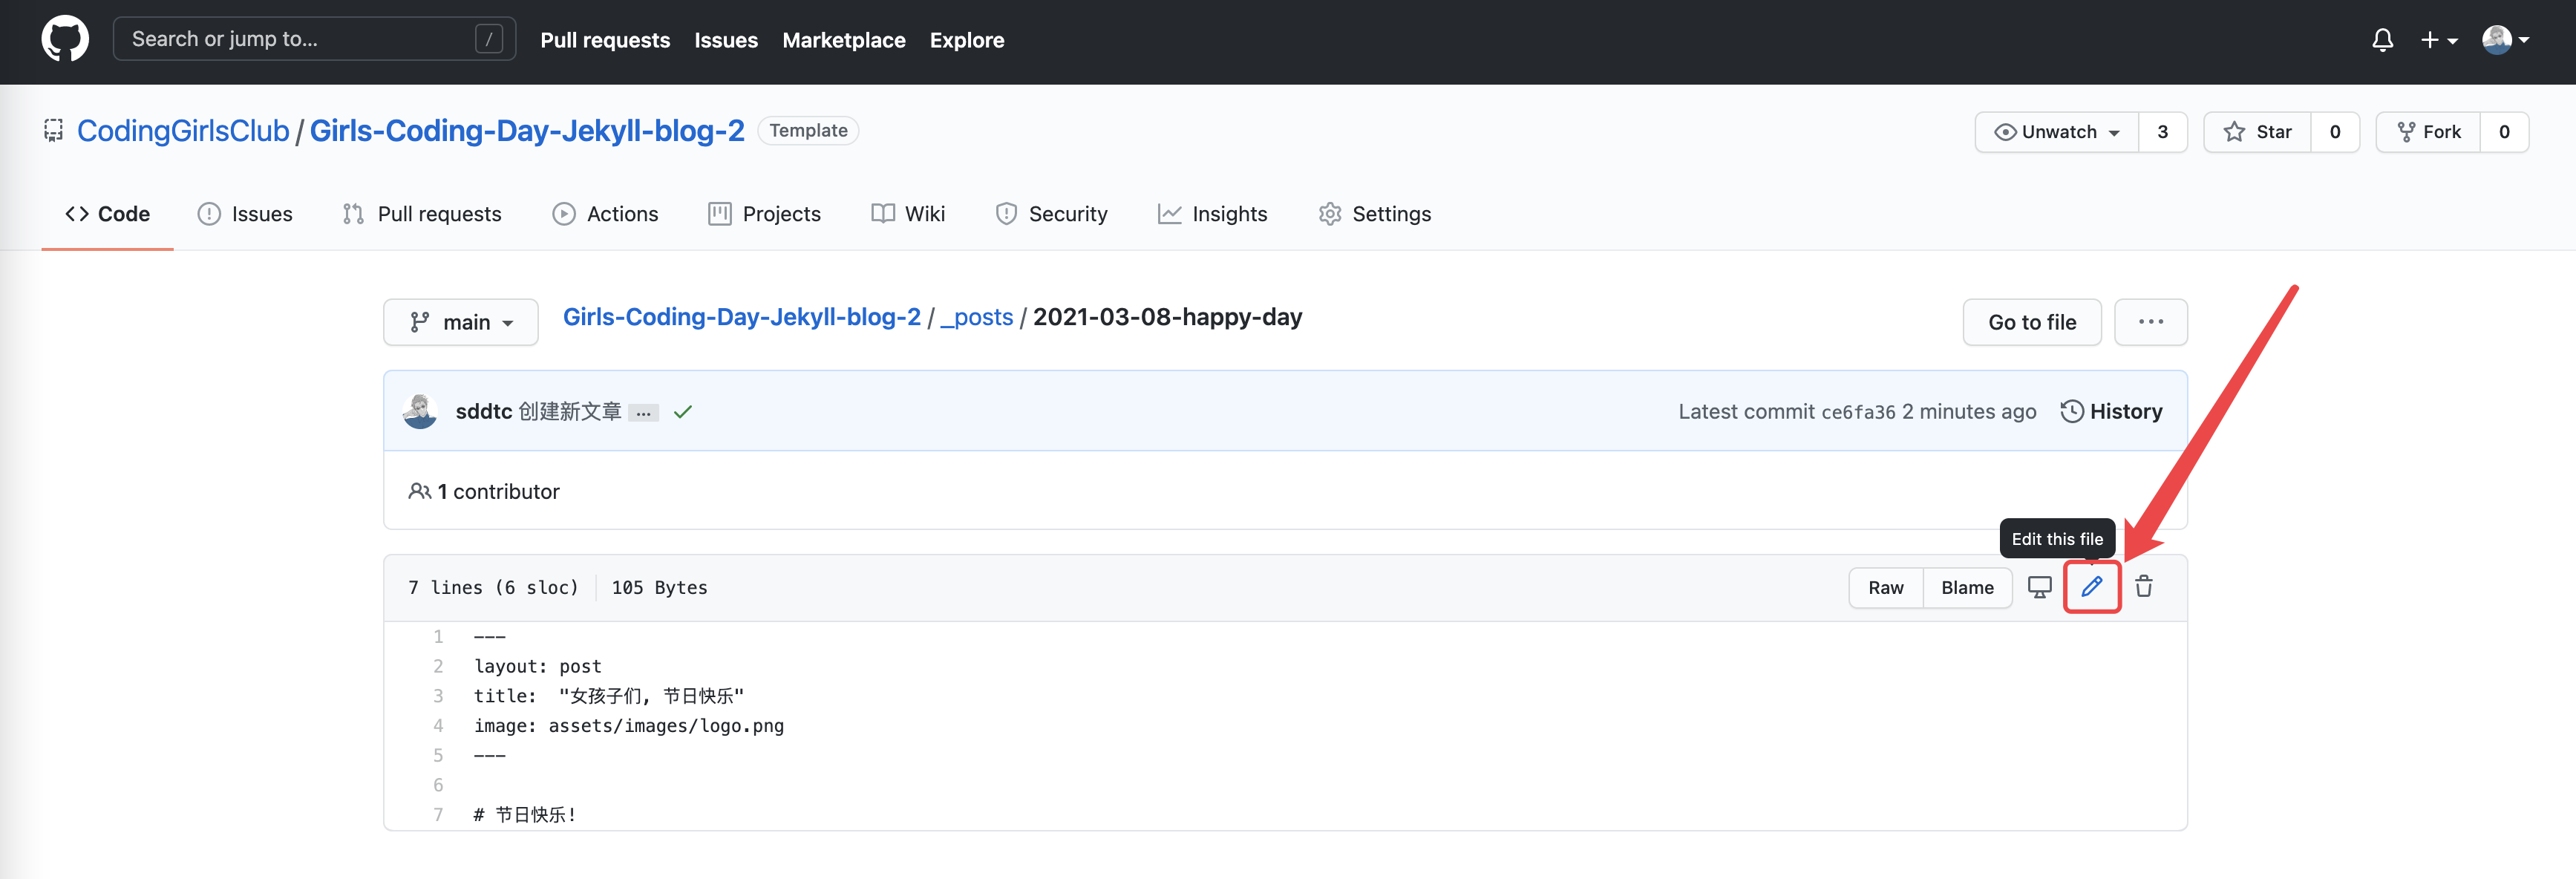This screenshot has width=2576, height=879.
Task: Click the pencil Edit this file icon
Action: click(x=2091, y=587)
